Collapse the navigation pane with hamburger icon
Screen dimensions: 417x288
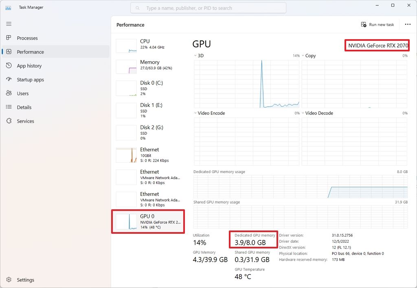9,24
